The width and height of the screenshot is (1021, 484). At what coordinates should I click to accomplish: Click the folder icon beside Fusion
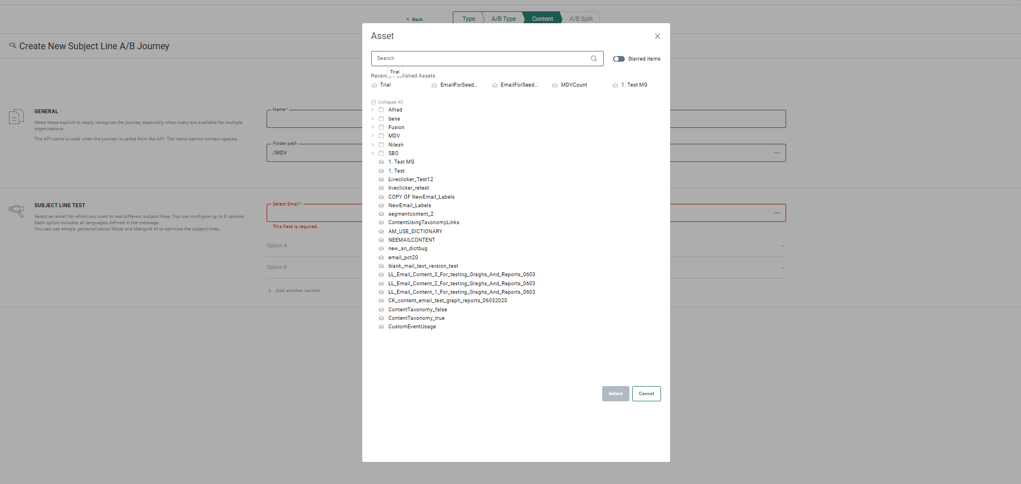point(381,127)
